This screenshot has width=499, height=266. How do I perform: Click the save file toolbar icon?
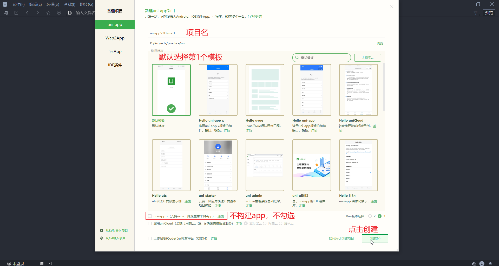(16, 13)
